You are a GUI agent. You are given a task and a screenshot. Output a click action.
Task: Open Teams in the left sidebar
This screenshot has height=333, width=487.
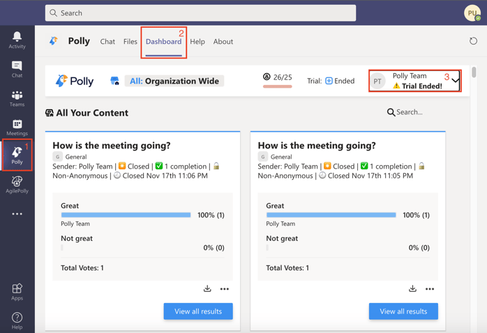(17, 99)
